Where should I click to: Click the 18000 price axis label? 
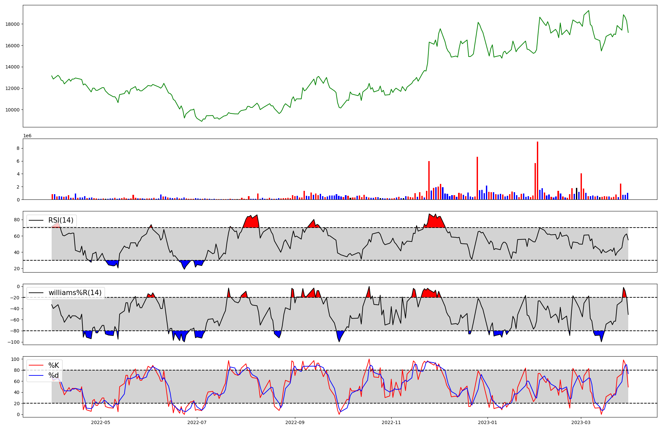pos(13,24)
